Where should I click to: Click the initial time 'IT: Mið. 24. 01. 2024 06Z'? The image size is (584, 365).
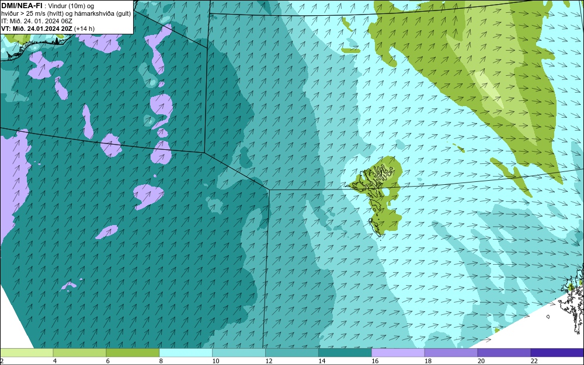(x=36, y=21)
